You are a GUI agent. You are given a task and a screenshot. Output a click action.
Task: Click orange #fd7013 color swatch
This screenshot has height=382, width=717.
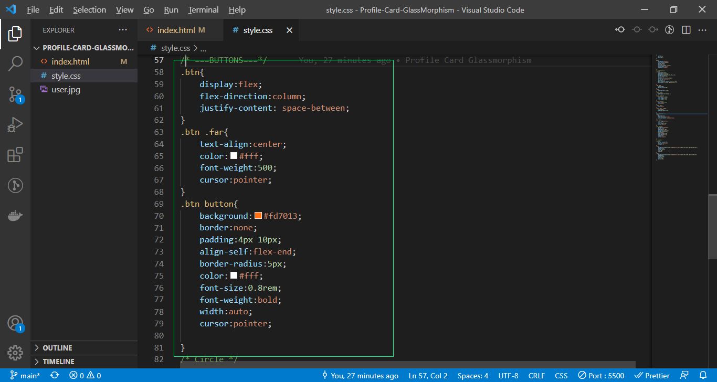pos(258,216)
